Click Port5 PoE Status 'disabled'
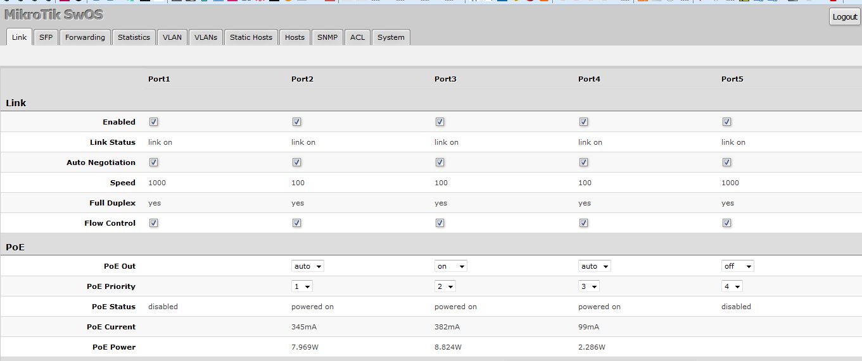The image size is (862, 361). [x=736, y=307]
